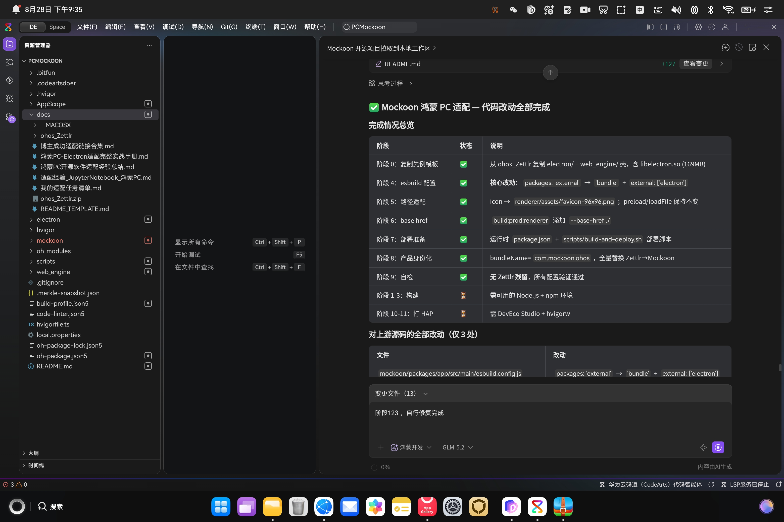Switch to IDE mode
784x522 pixels.
(32, 27)
